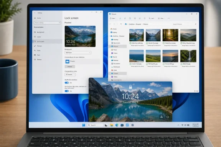Open the See more (...) menu in File Explorer
The height and width of the screenshot is (147, 221).
[168, 18]
